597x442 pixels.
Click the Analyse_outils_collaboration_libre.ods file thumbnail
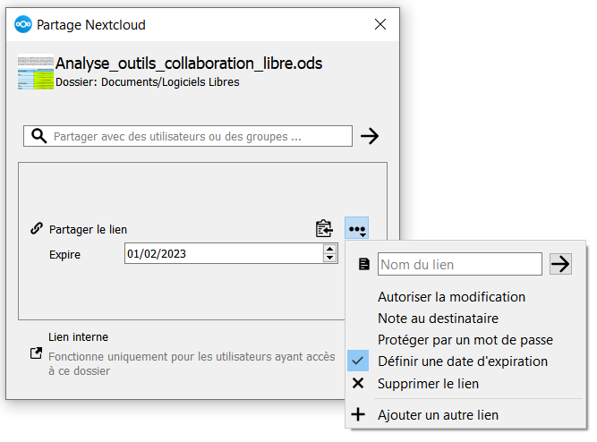pos(35,72)
